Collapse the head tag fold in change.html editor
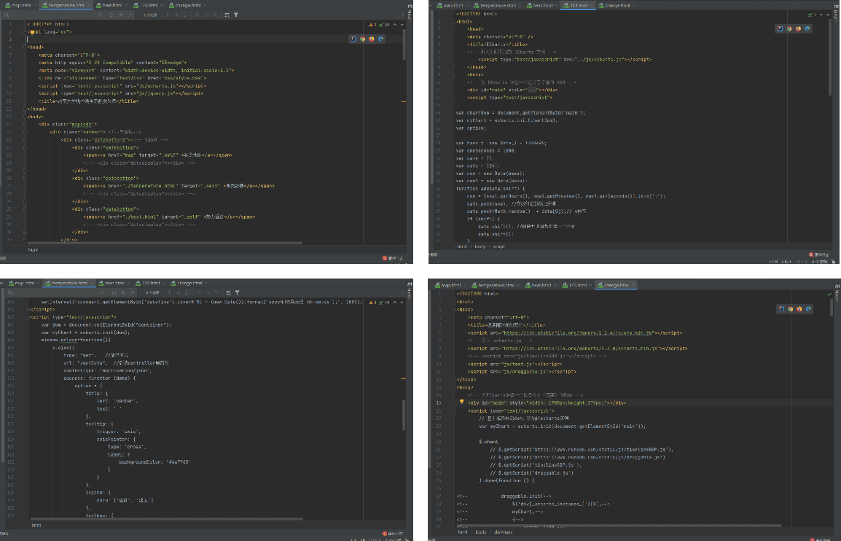This screenshot has height=541, width=841. coord(454,309)
